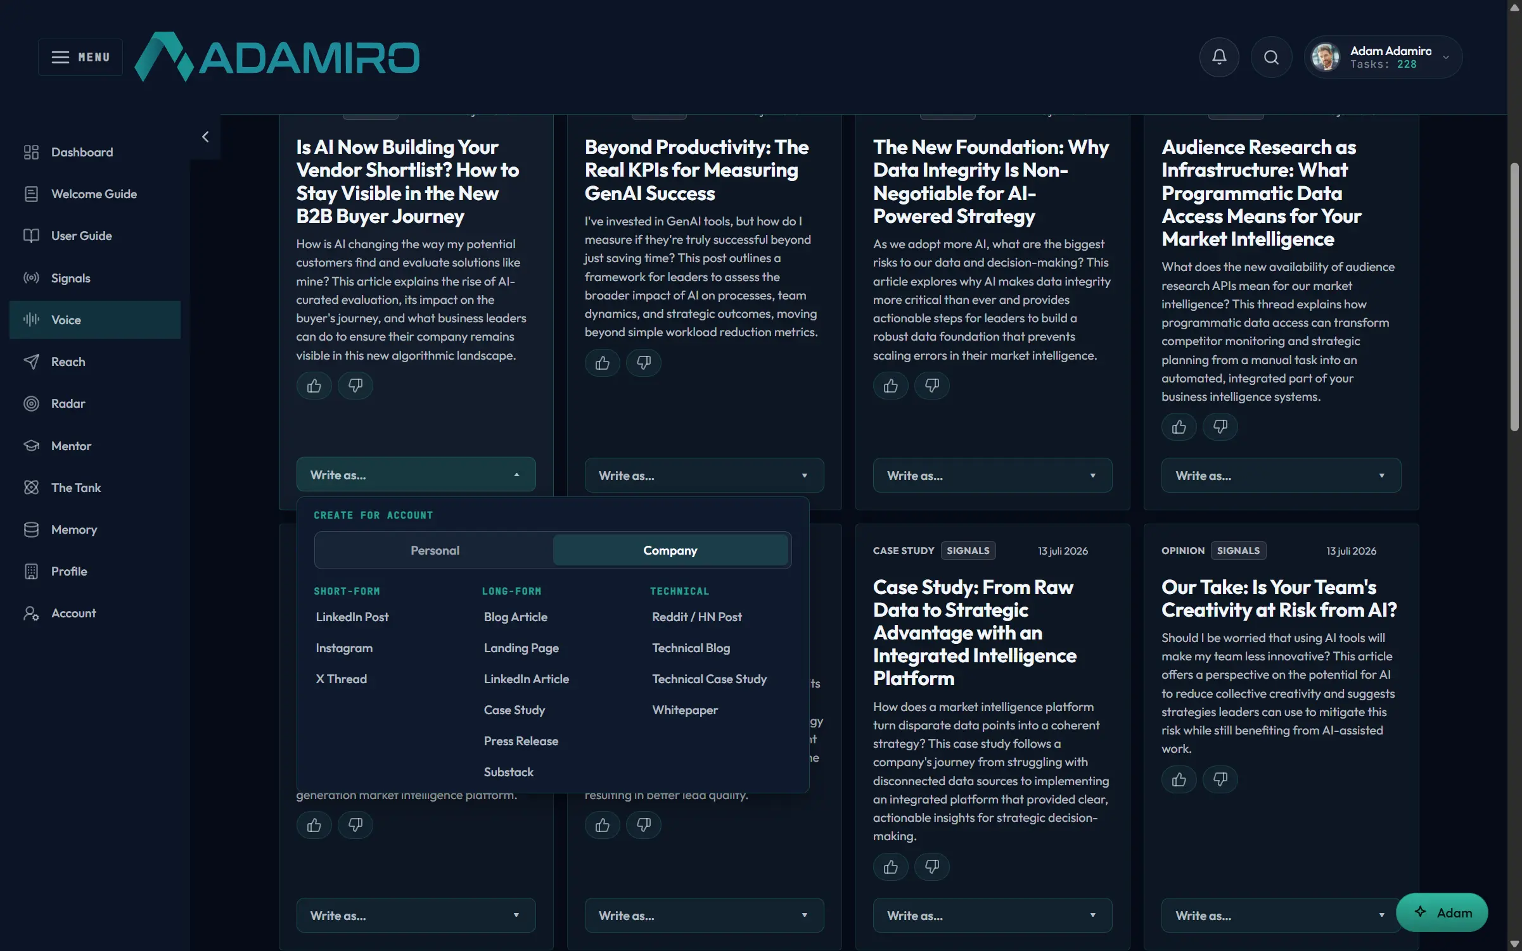Open the notifications bell
Viewport: 1522px width, 951px height.
[x=1218, y=57]
